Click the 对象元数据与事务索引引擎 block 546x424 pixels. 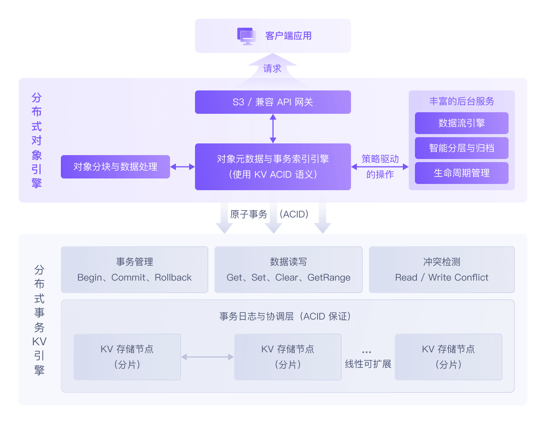coord(273,167)
